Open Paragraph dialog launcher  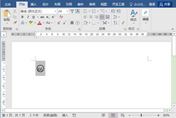tap(125, 29)
